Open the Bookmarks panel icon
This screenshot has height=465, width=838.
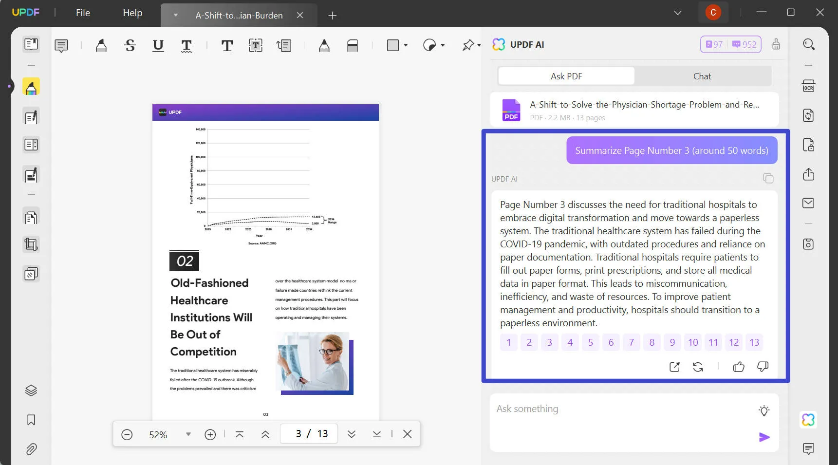pyautogui.click(x=31, y=420)
